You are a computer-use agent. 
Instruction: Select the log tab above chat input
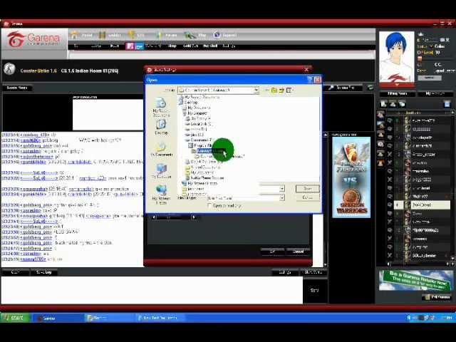[43, 272]
